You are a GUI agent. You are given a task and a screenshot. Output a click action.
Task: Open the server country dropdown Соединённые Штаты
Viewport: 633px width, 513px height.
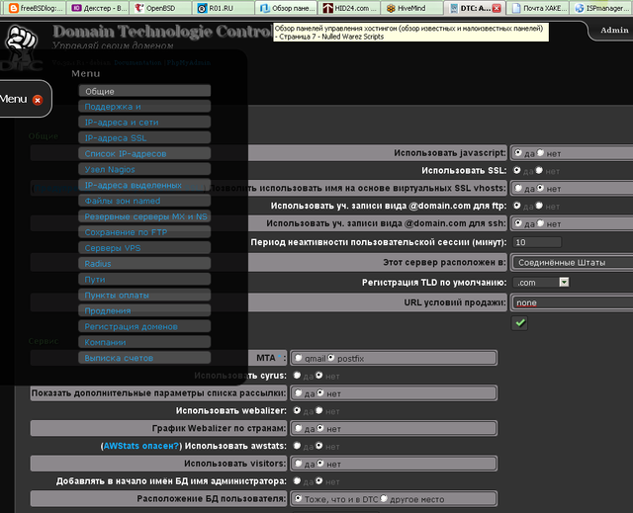(572, 263)
